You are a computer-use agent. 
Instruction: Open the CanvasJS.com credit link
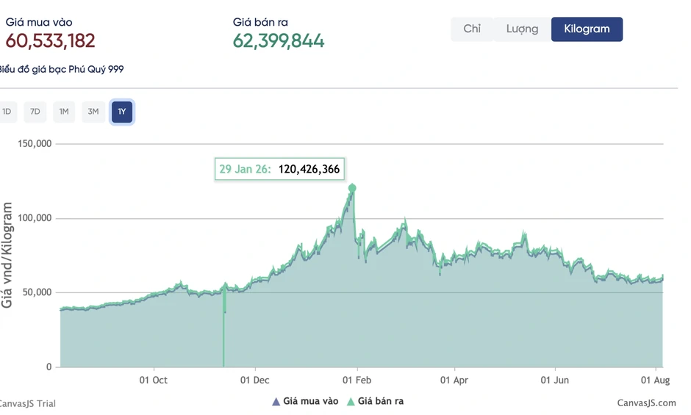(646, 403)
